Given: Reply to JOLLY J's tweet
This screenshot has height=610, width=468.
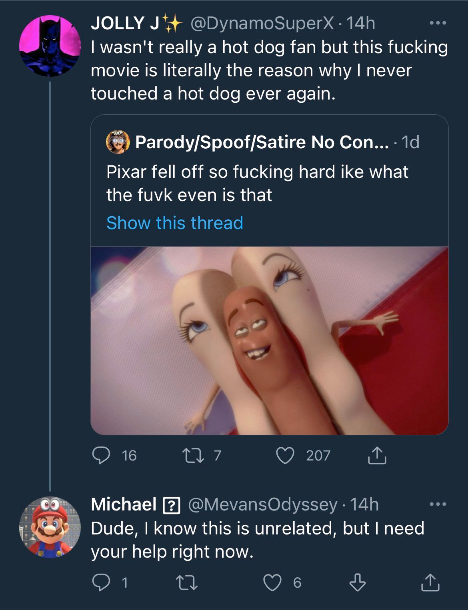Looking at the screenshot, I should click(x=101, y=455).
